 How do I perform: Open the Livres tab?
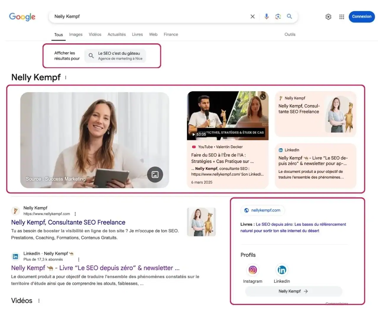pyautogui.click(x=137, y=35)
